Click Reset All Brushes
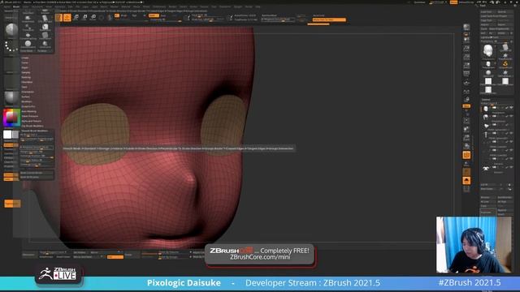The height and width of the screenshot is (292, 520). 37,178
